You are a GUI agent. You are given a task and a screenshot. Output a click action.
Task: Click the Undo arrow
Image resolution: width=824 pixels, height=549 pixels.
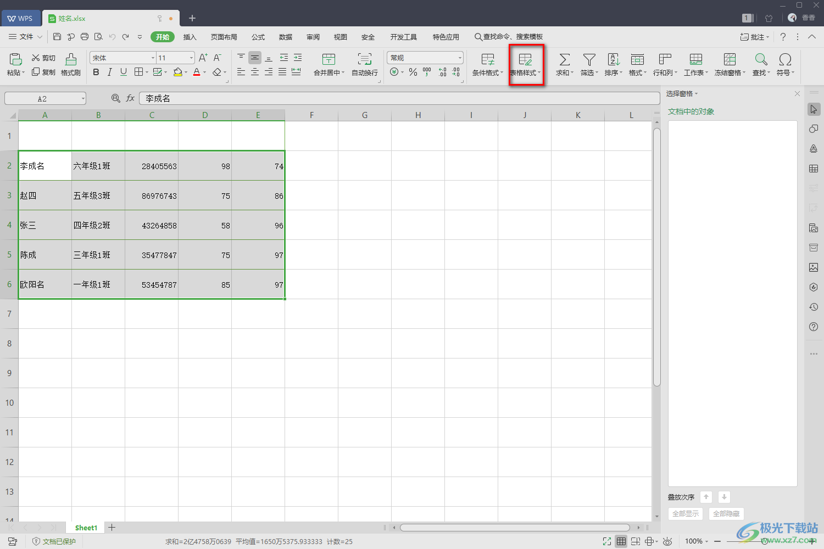[x=112, y=37]
